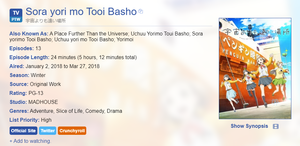Screen dimensions: 300x146
Task: Click the TV type badge
Action: pos(16,12)
